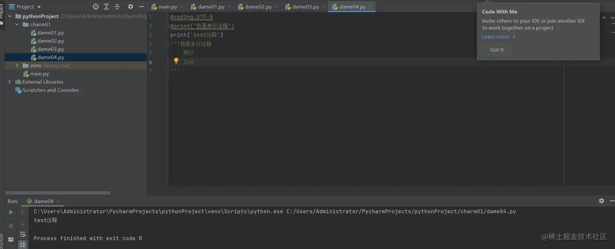Close the dame02.py editor tab
615x249 pixels.
276,7
